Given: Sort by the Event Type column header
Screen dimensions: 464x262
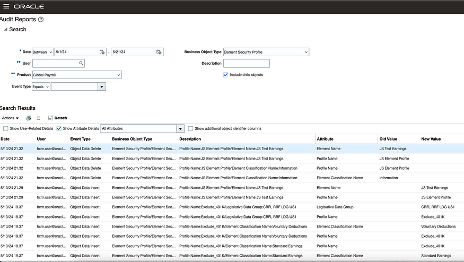Looking at the screenshot, I should [81, 139].
